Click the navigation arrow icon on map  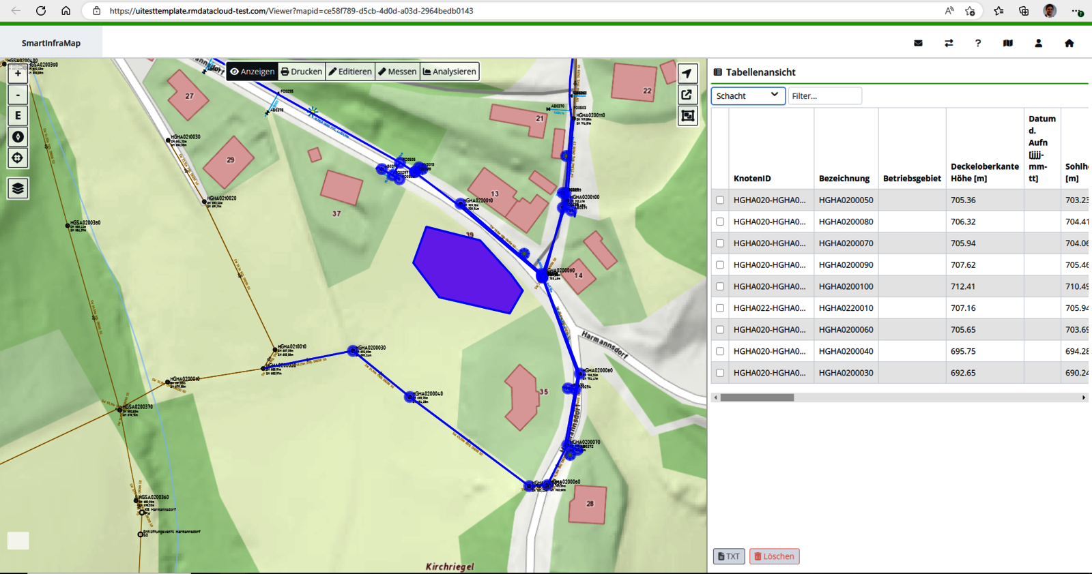coord(687,74)
